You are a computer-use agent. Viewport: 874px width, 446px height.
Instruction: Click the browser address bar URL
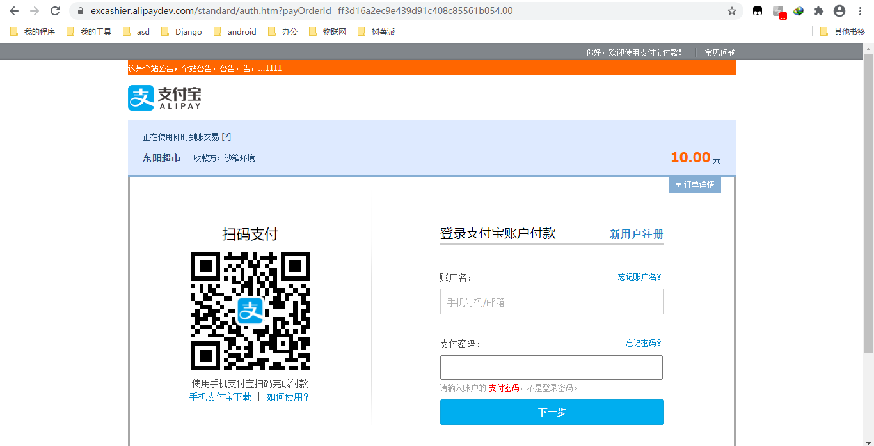click(302, 11)
